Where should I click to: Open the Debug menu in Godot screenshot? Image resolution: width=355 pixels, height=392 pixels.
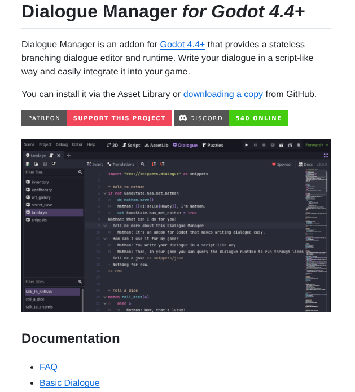62,144
